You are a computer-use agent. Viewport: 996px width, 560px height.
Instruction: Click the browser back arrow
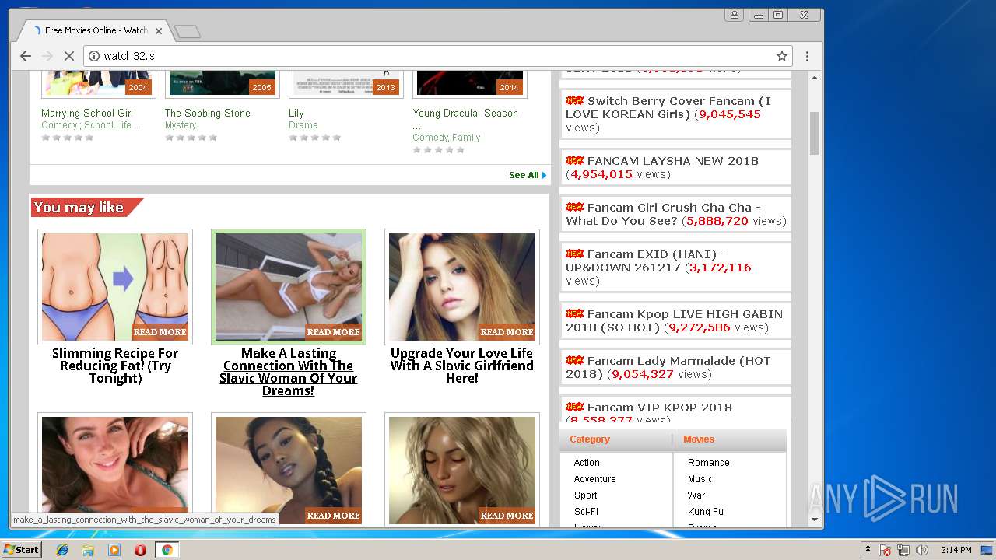tap(25, 56)
